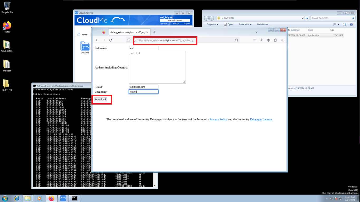
Task: Bookmark this page with the star icon
Action: pos(237,40)
